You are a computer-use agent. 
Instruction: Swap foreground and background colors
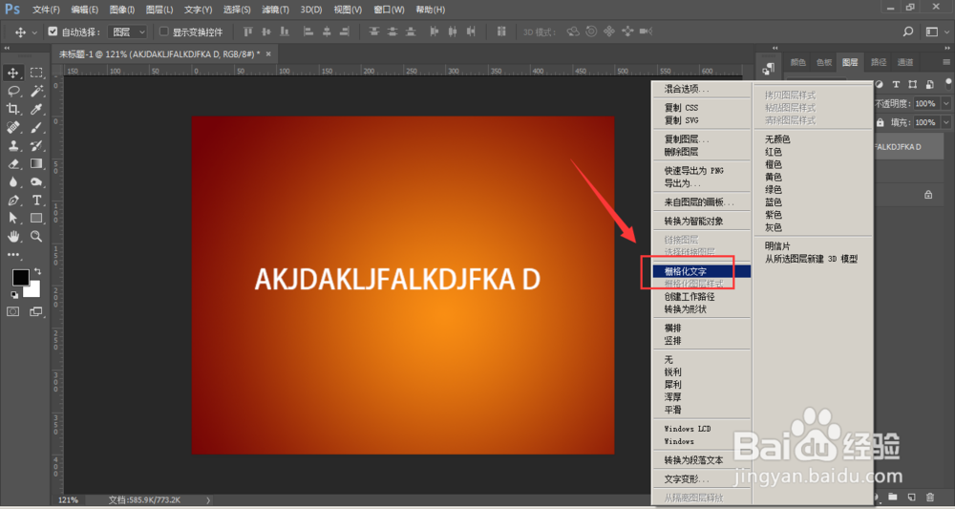(38, 271)
